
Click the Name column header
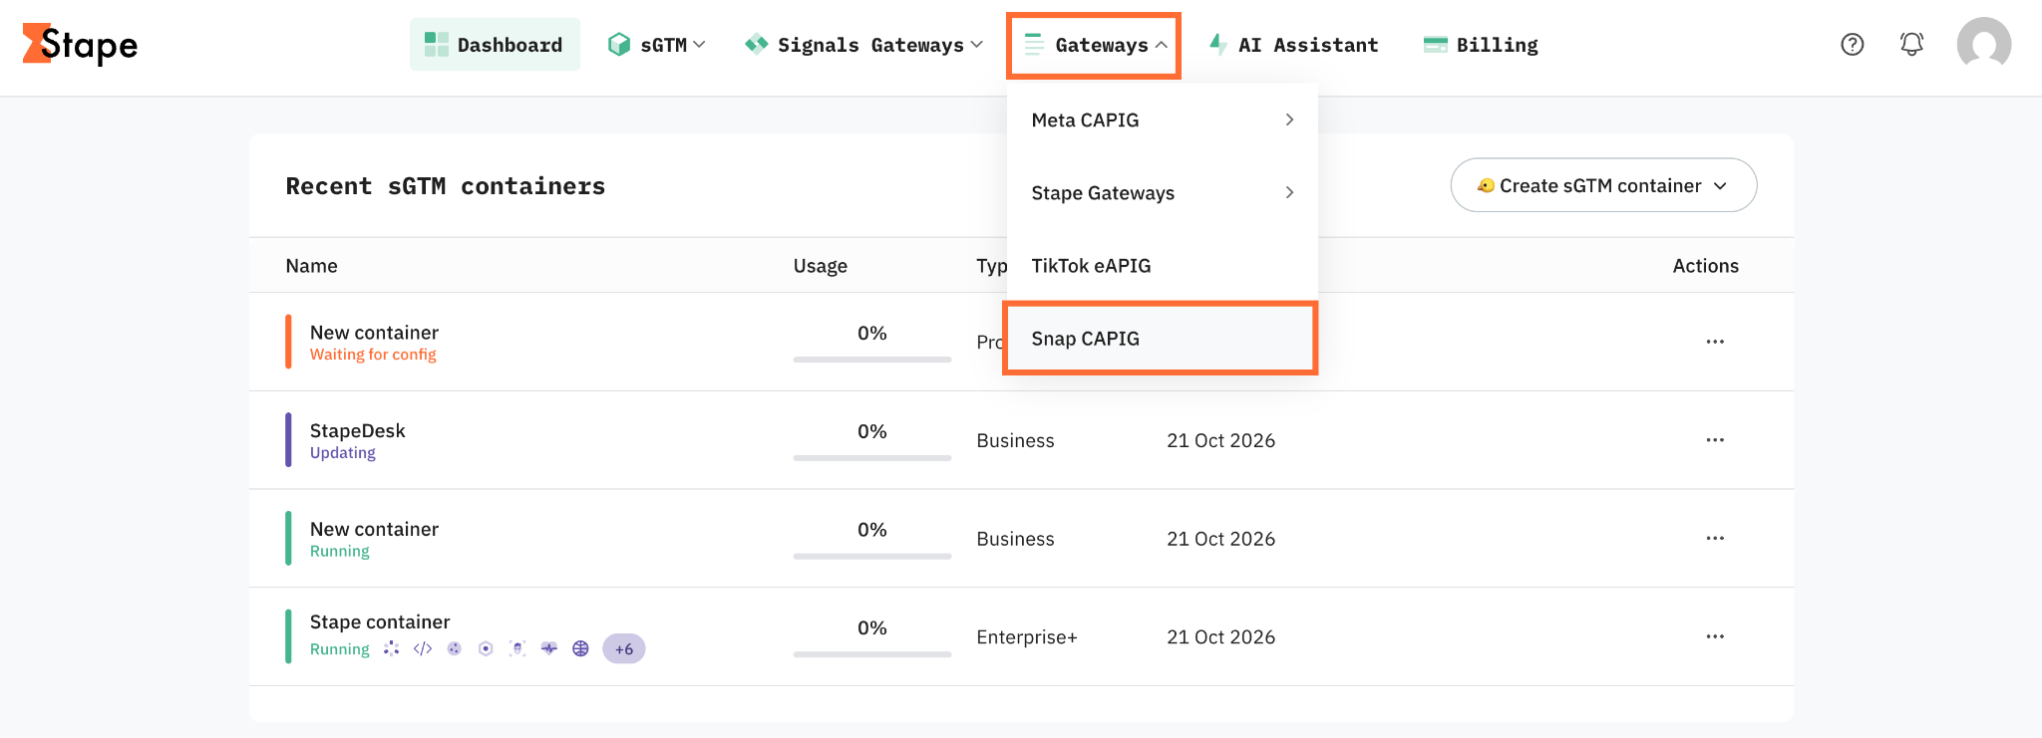tap(311, 266)
